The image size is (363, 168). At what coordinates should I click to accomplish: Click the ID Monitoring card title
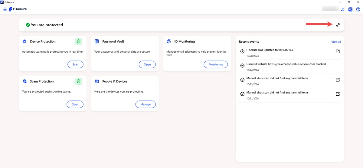click(x=185, y=41)
